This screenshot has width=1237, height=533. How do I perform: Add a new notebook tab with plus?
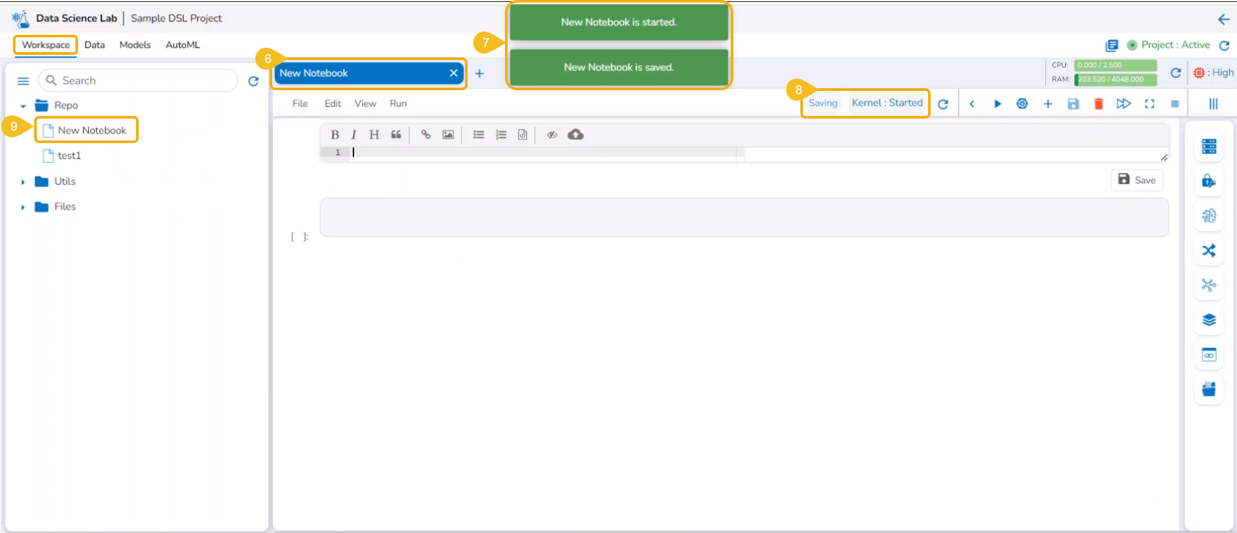point(479,73)
